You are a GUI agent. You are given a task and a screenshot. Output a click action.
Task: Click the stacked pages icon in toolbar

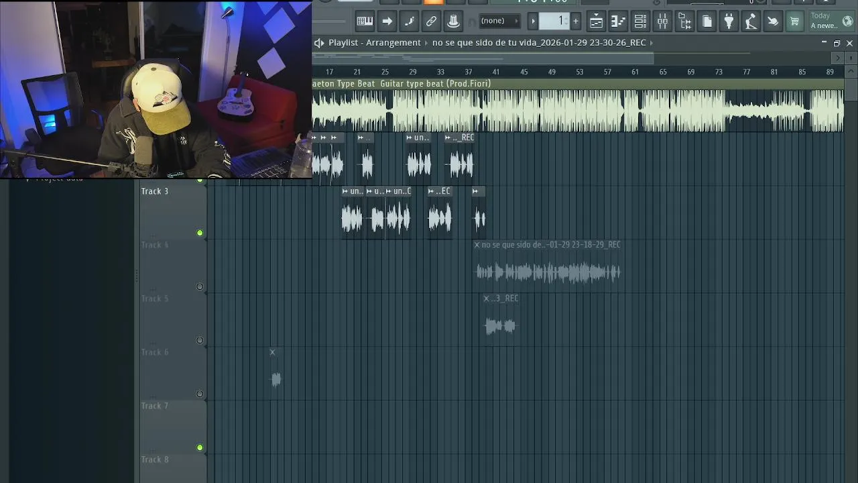(x=707, y=21)
